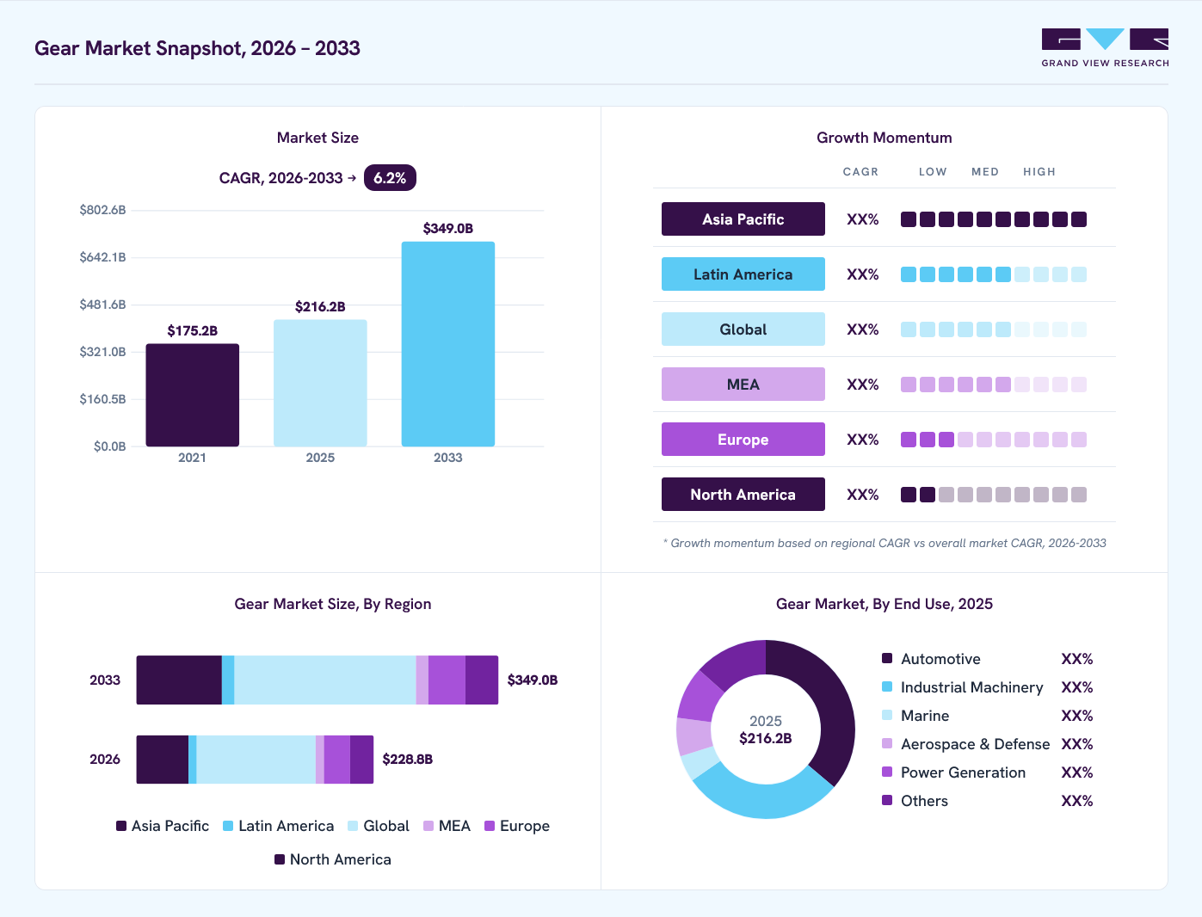Image resolution: width=1202 pixels, height=917 pixels.
Task: Click the Industrial Machinery legend color swatch
Action: (887, 686)
